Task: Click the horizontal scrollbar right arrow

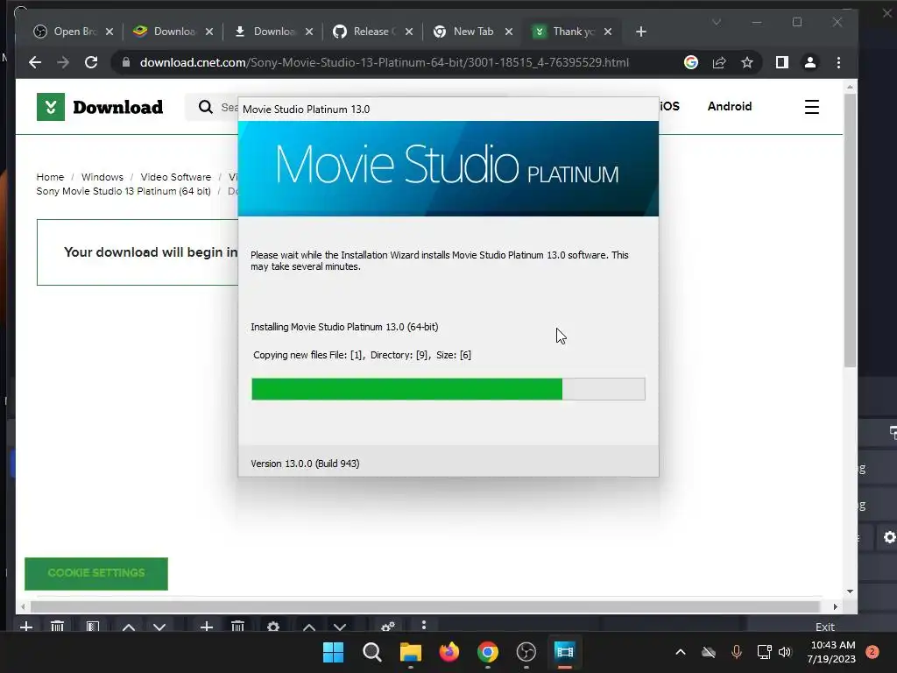Action: click(835, 606)
